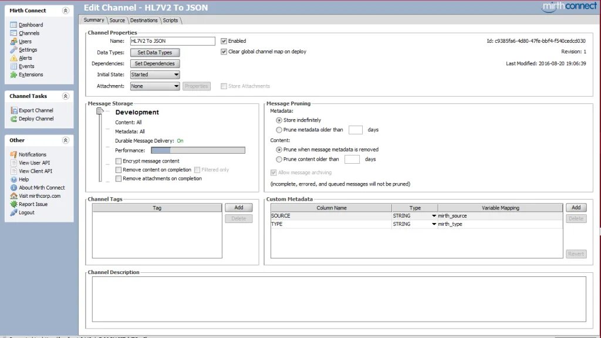
Task: Click the About Mirth Connect info icon
Action: 13,188
